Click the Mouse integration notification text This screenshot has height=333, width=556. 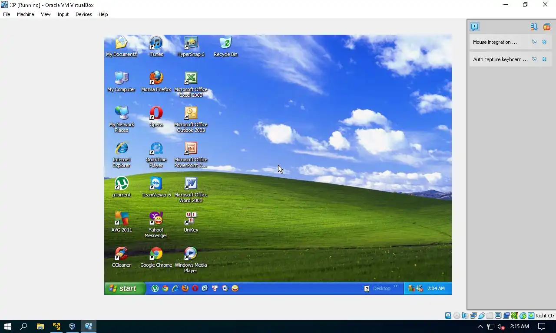coord(495,42)
